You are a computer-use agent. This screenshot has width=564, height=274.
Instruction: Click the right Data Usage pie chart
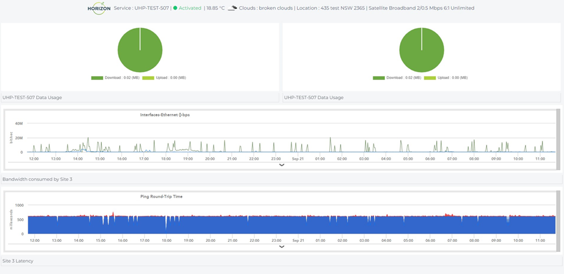pos(422,50)
